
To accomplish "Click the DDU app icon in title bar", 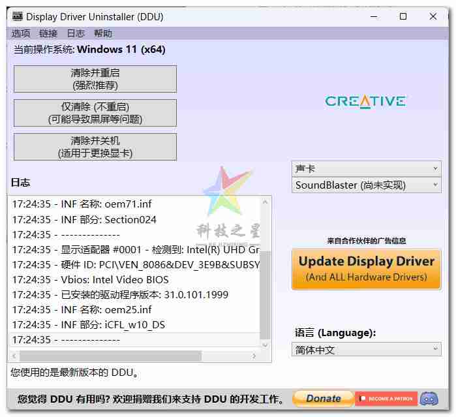I will pos(17,17).
